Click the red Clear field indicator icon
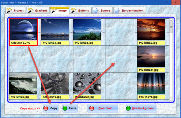Screen dimensions: 181x118 tap(92, 108)
